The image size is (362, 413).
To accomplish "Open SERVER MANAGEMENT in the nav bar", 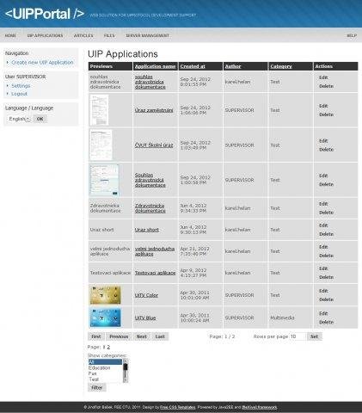I will (147, 35).
